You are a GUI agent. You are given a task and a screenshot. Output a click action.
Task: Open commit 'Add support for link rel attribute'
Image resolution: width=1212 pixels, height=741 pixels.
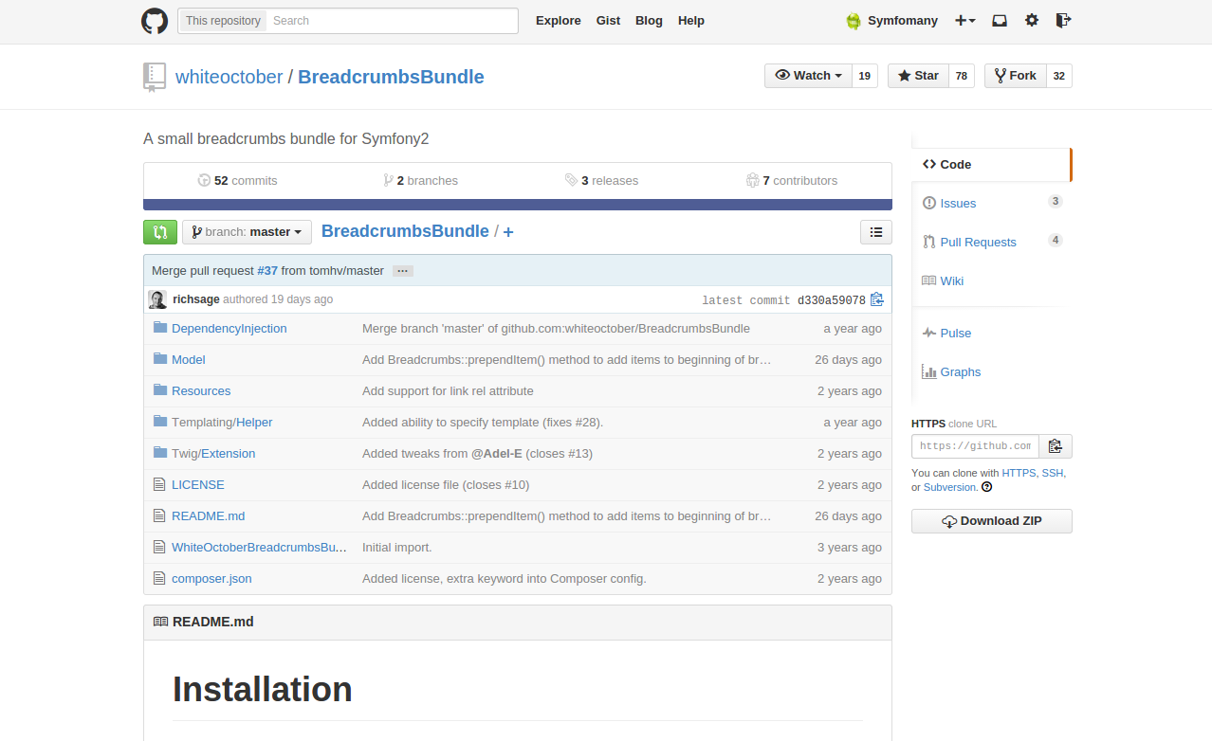point(448,391)
